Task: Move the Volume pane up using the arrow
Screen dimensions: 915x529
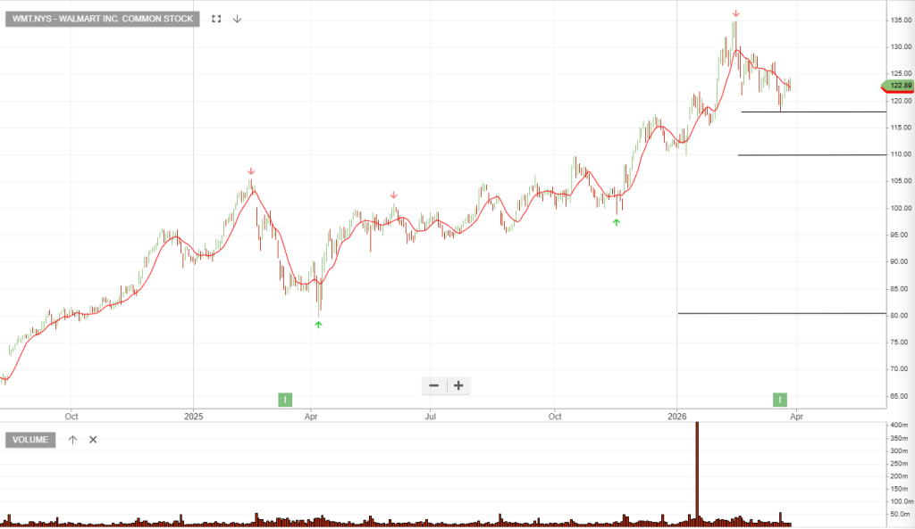Action: click(x=72, y=439)
